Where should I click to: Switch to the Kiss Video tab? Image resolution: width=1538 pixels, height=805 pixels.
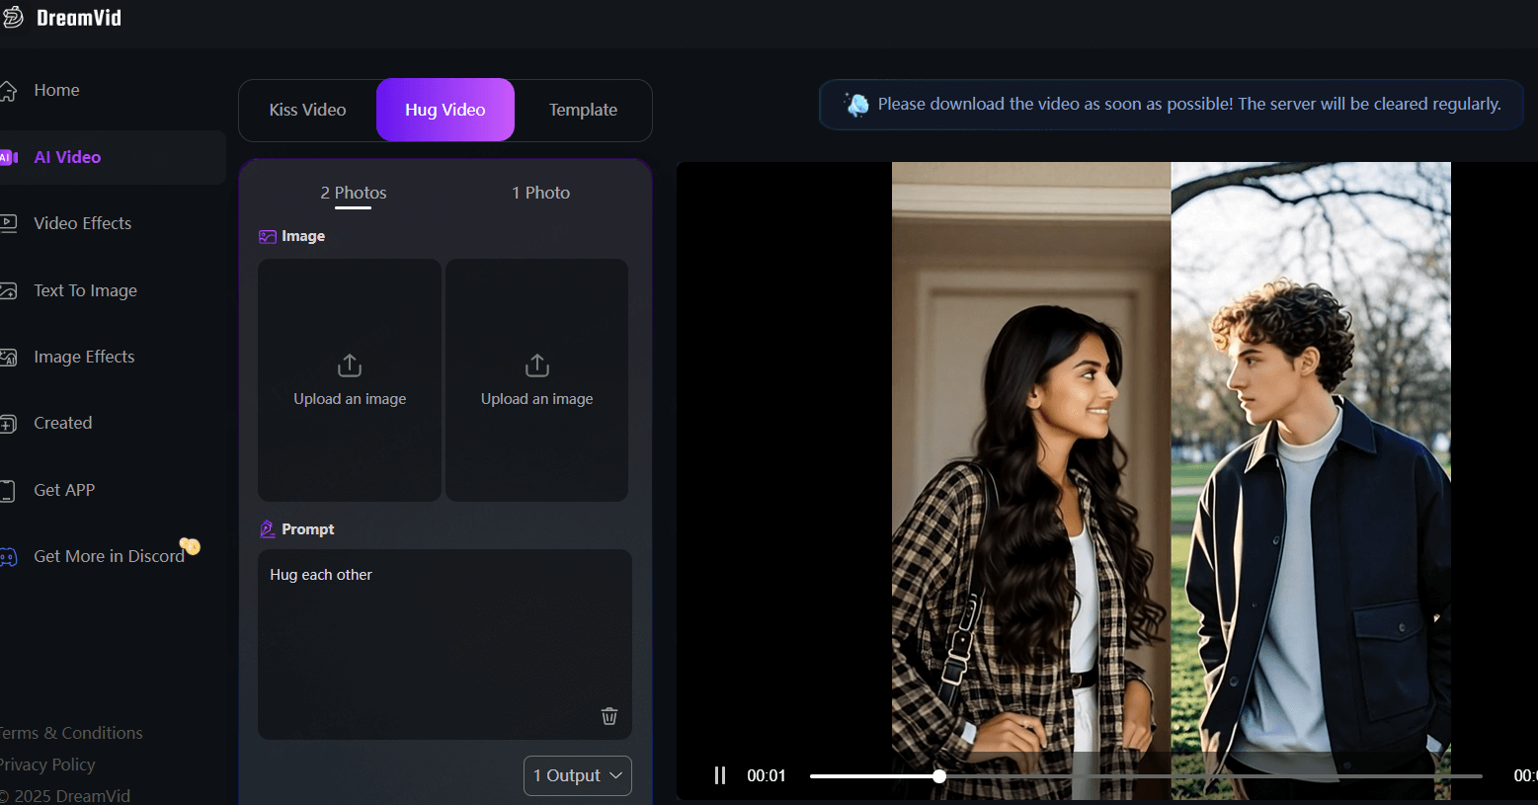click(x=307, y=110)
